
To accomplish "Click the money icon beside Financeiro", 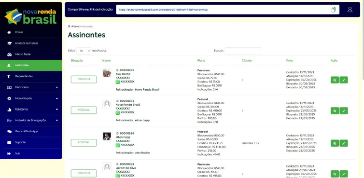I will coord(9,87).
